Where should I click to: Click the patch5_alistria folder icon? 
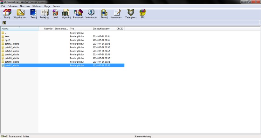[3, 58]
